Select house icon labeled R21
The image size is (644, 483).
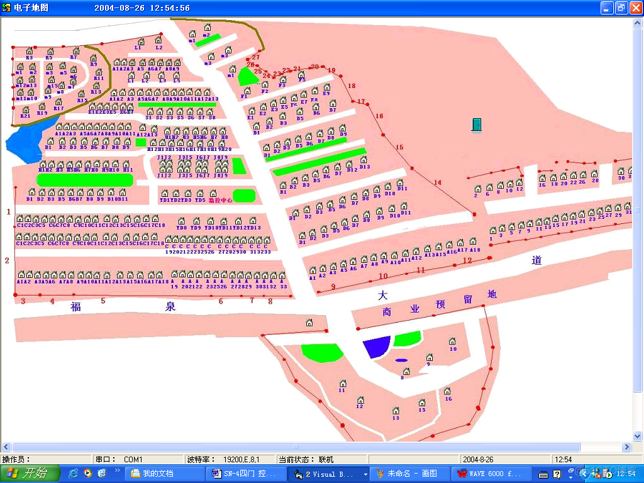25,109
